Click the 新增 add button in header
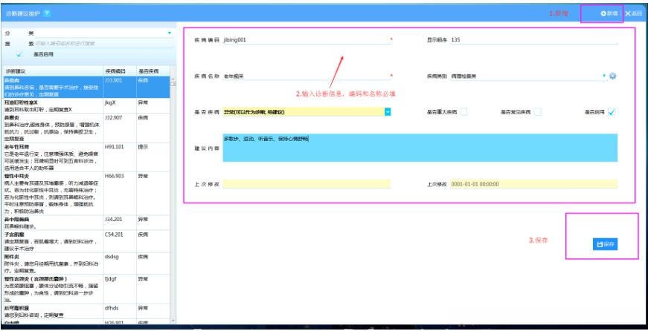 coord(609,13)
